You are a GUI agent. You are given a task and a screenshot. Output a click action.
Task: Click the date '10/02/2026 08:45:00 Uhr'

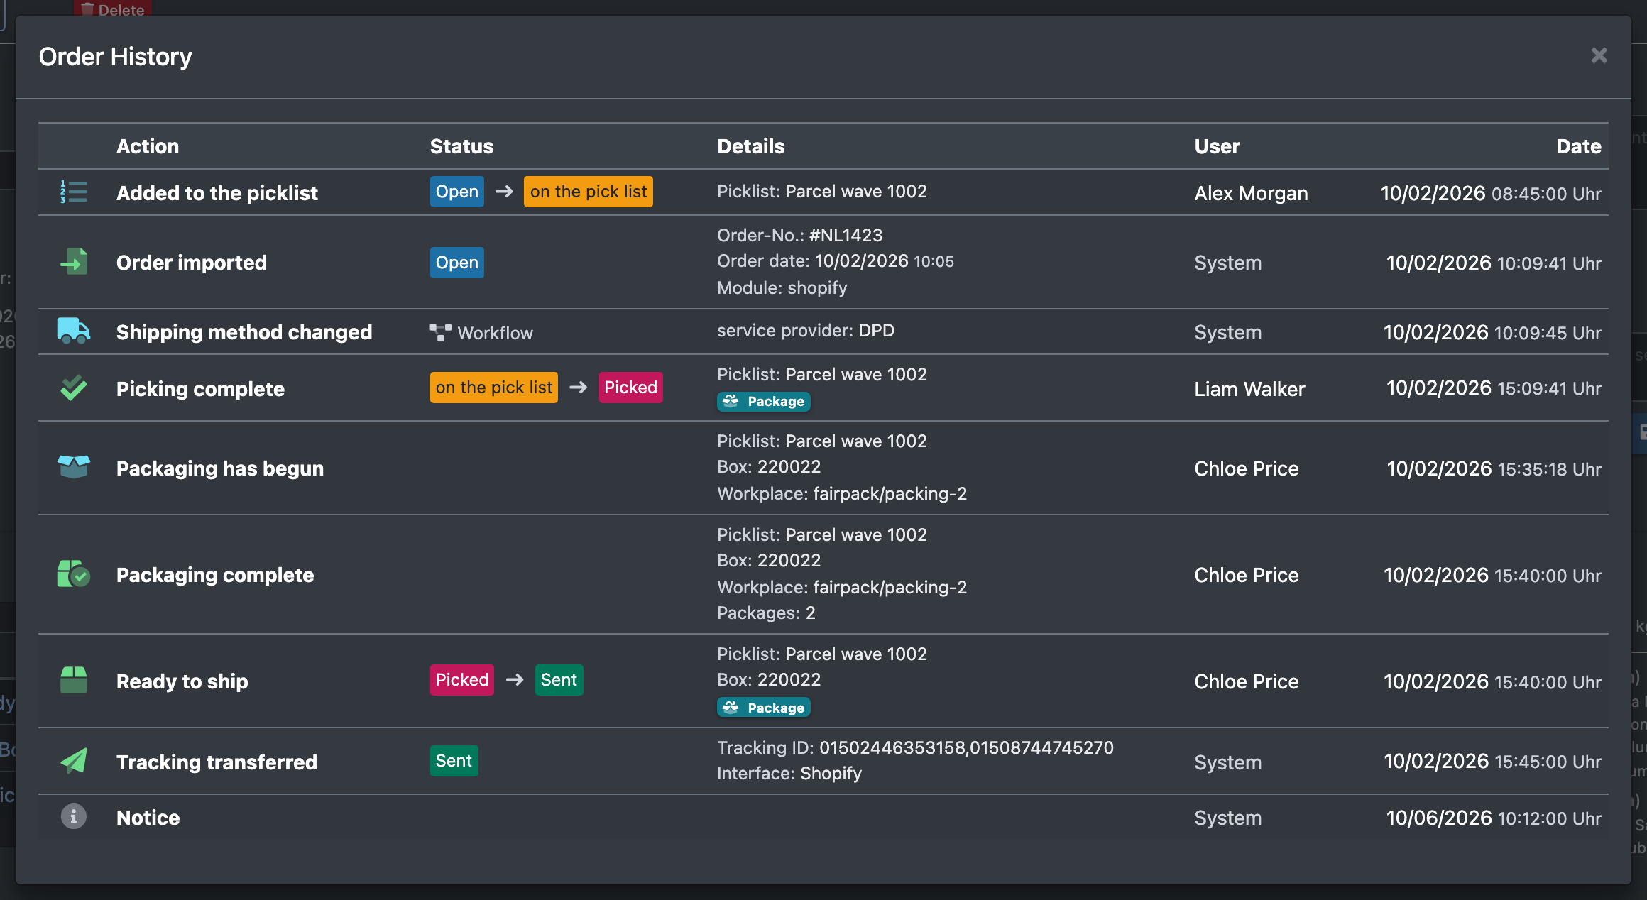(x=1491, y=193)
